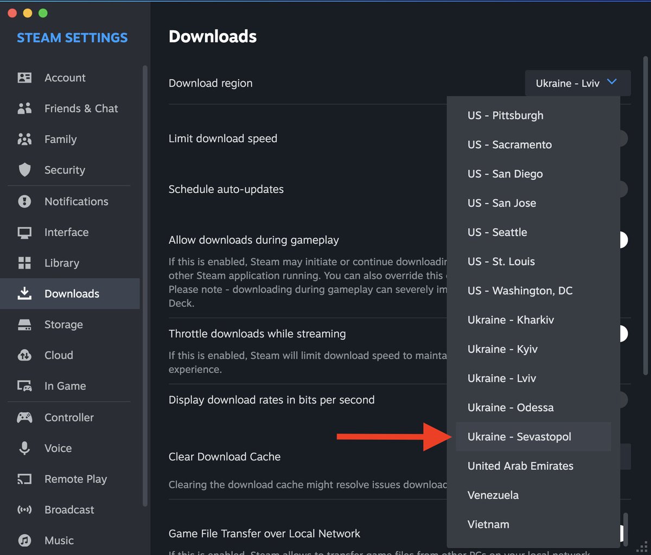Open the Account settings page

pos(70,78)
